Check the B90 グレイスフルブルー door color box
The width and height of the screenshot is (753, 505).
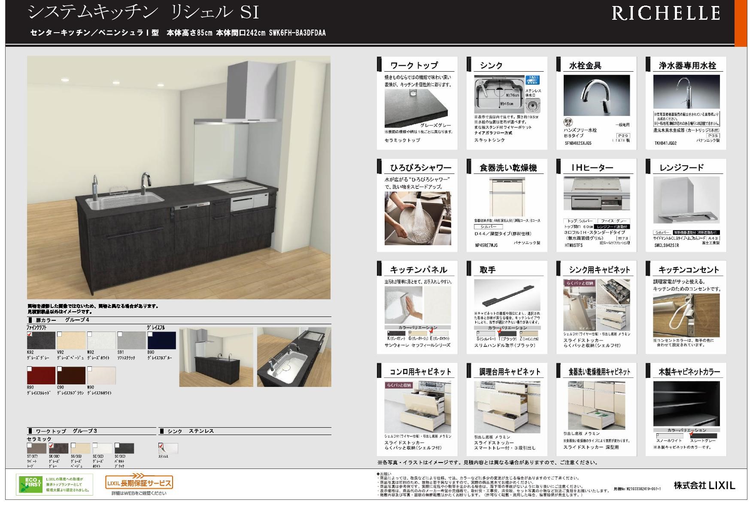pos(150,334)
